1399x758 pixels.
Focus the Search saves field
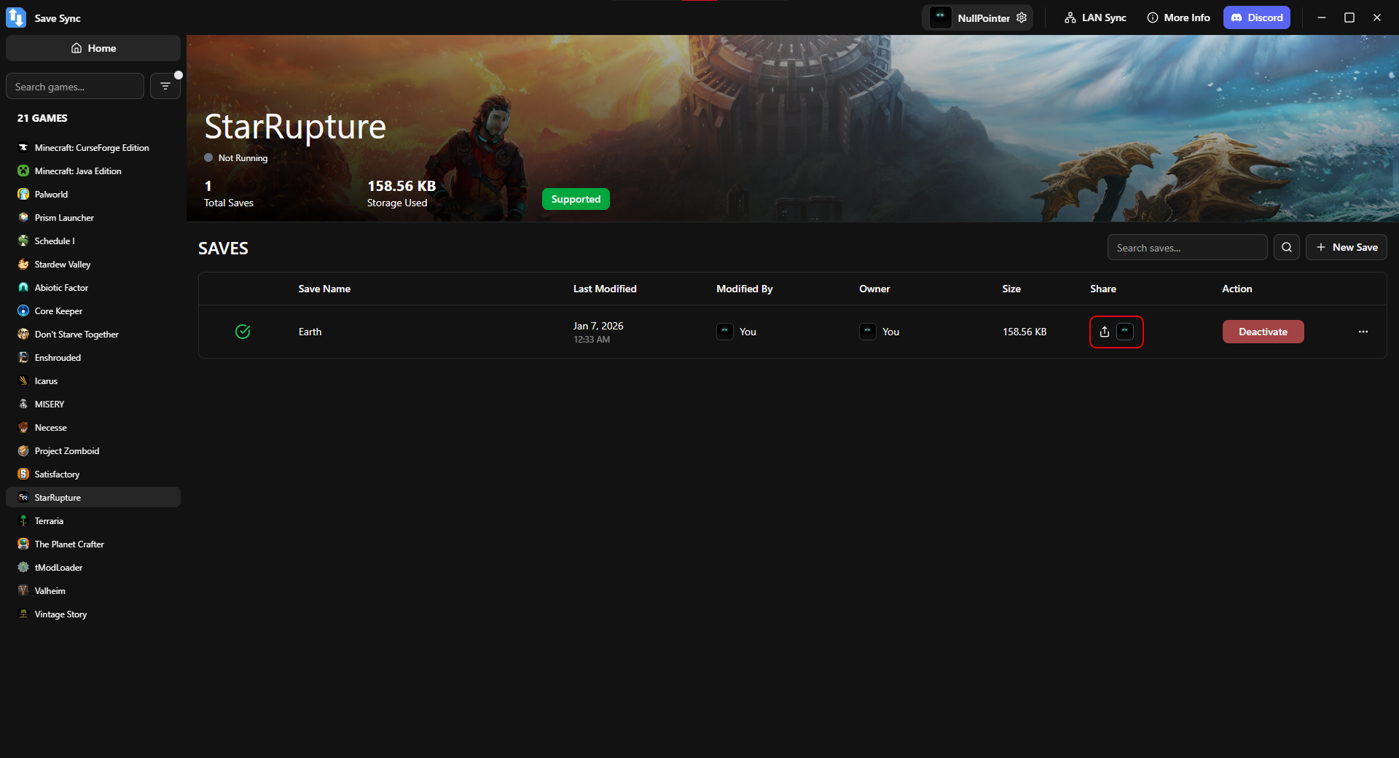click(x=1188, y=247)
